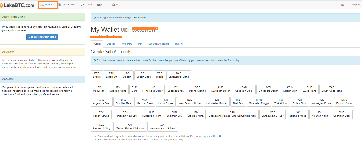This screenshot has width=362, height=144.
Task: Click the Logout link
Action: tap(355, 5)
